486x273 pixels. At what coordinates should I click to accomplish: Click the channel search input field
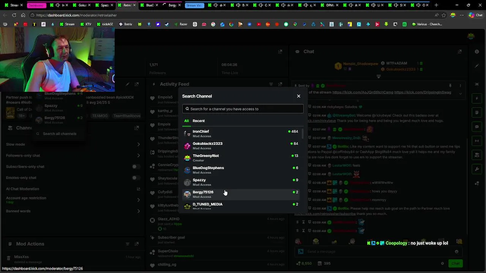[243, 109]
